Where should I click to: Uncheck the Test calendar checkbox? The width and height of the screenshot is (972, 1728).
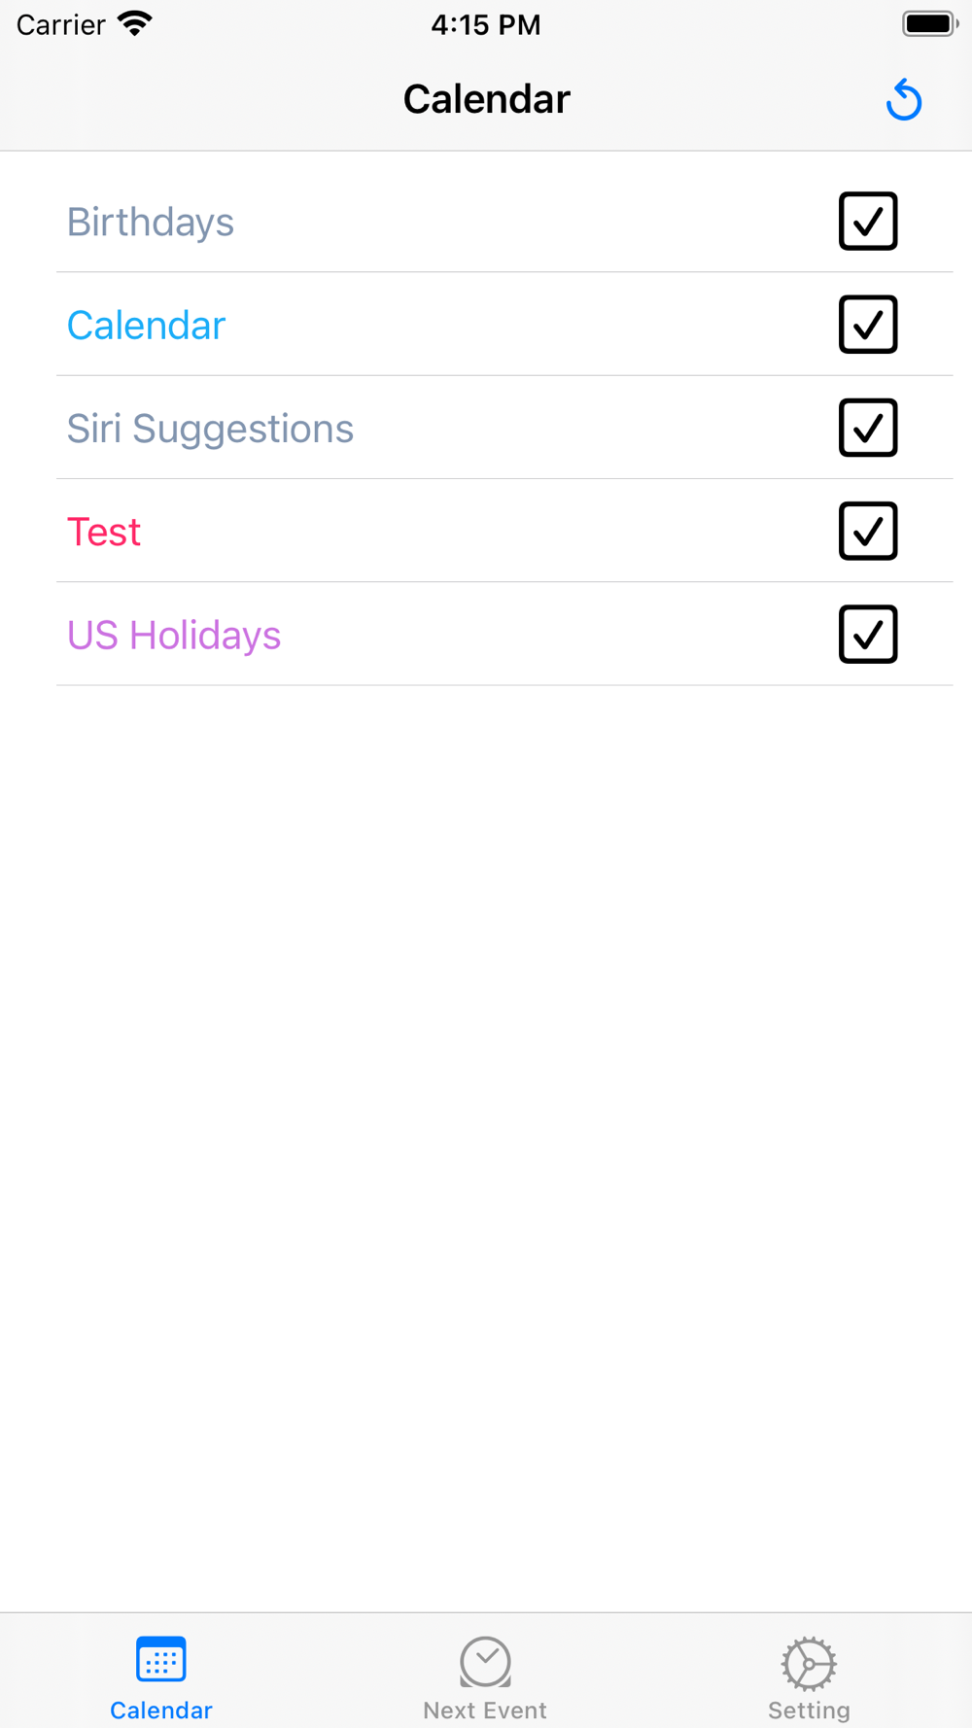click(x=867, y=532)
